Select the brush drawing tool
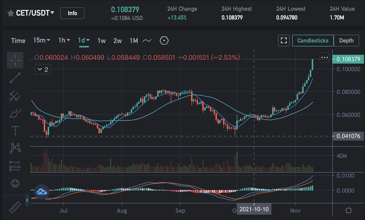Screen dimensions: 365x220 click(15, 113)
